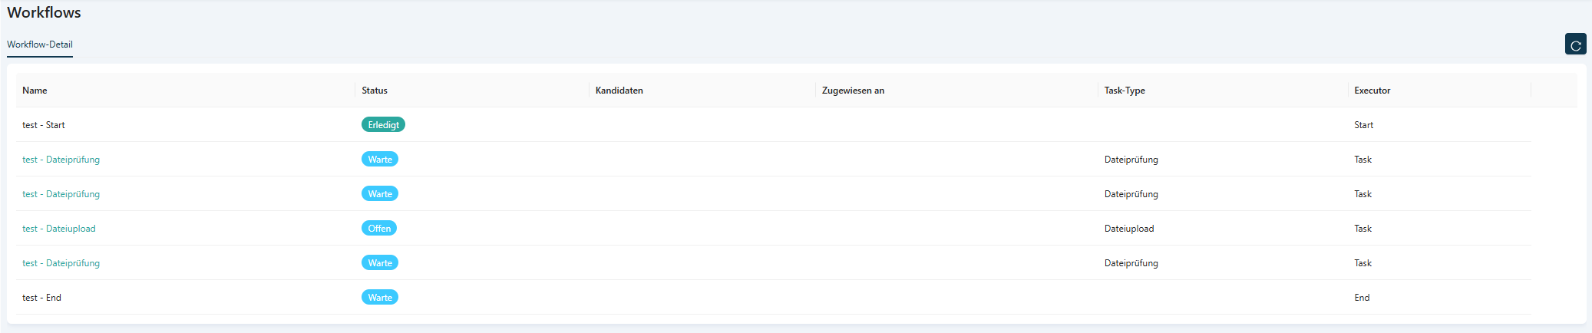Open the Workflow-Detail tab

coord(40,45)
